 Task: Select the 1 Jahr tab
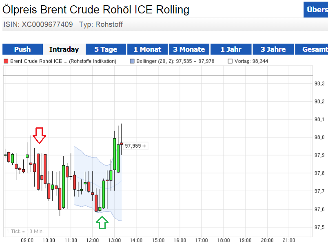(x=231, y=49)
